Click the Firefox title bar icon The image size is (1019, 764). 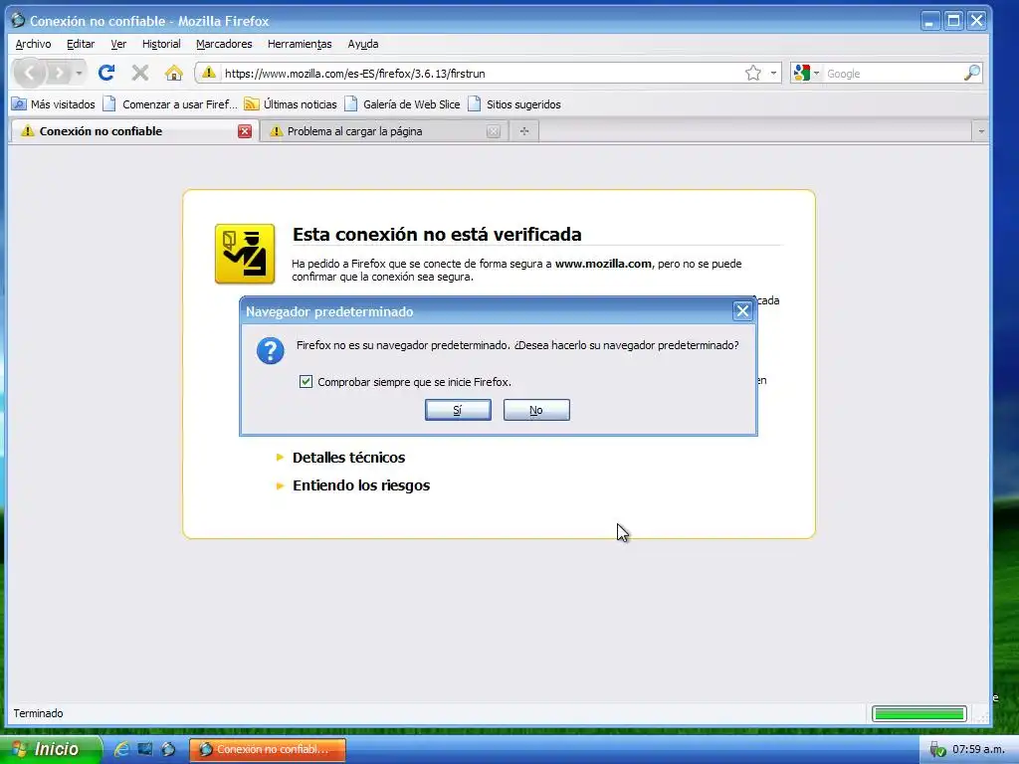point(18,20)
